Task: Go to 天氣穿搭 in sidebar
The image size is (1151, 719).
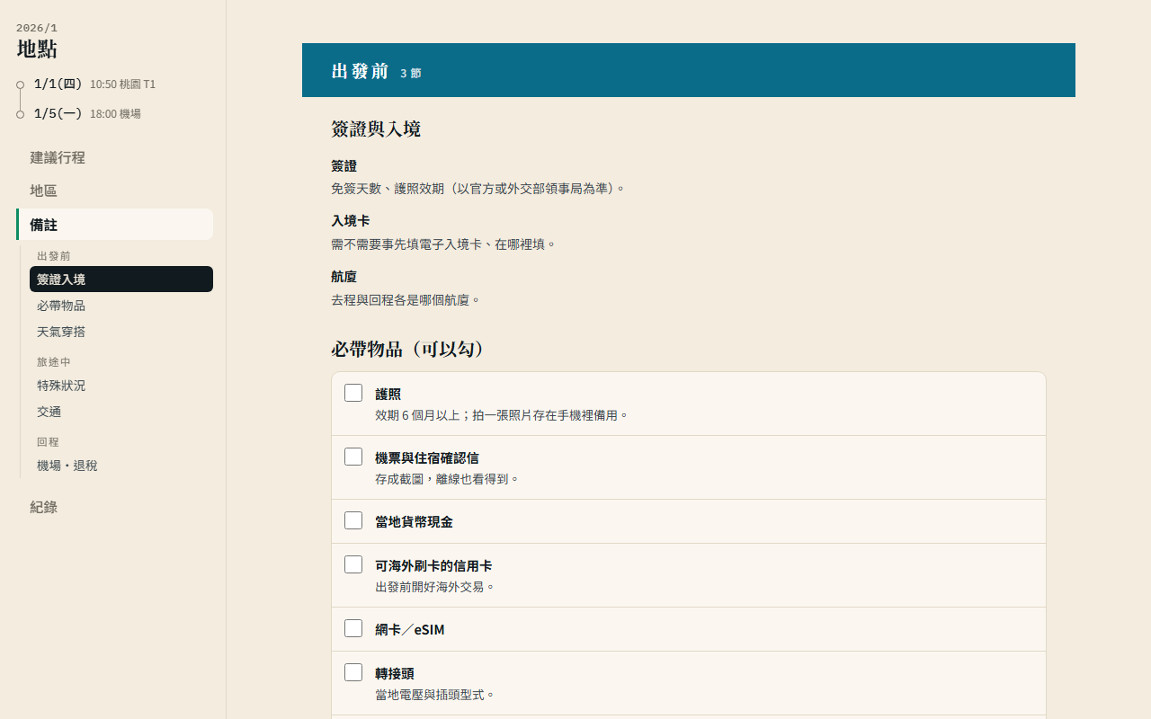Action: coord(121,332)
